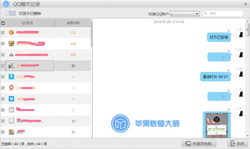Click the 对方已拒绝 message bubble
Viewport: 250px width, 149px height.
219,37
